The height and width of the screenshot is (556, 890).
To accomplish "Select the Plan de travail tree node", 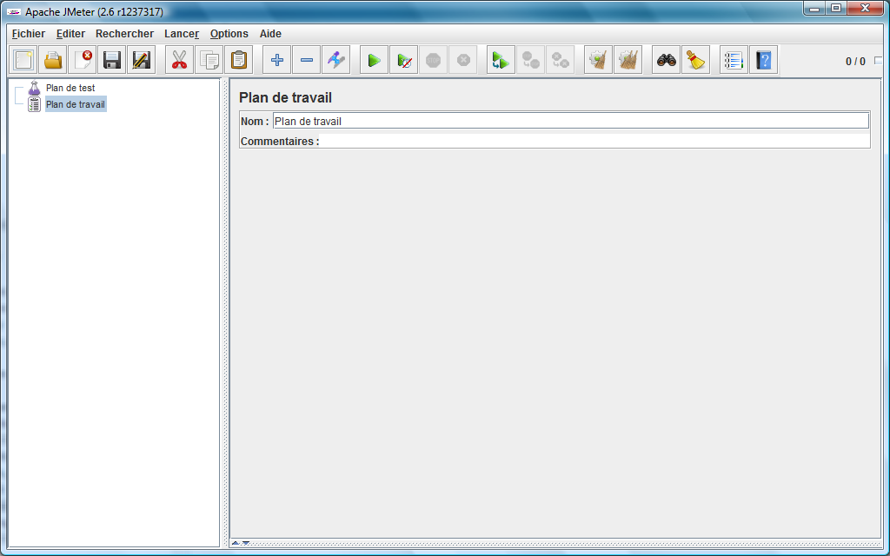I will point(75,104).
